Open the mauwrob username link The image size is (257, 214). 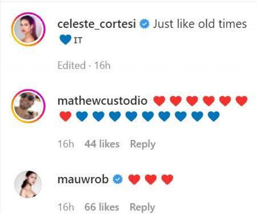[x=83, y=179]
